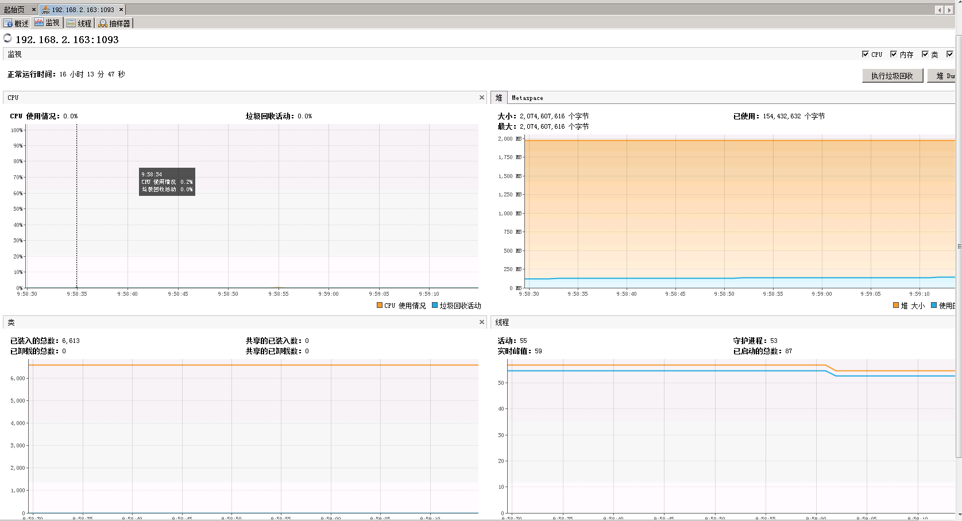Click the tab scroll-right arrow
This screenshot has height=521, width=962.
click(949, 10)
